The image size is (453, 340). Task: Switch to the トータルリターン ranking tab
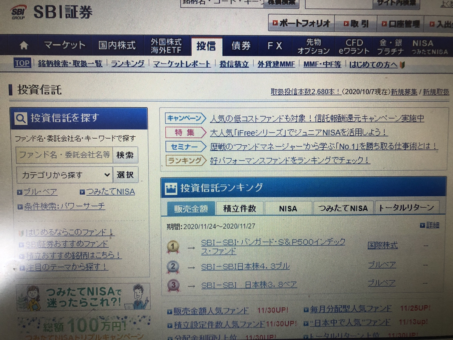click(x=406, y=207)
